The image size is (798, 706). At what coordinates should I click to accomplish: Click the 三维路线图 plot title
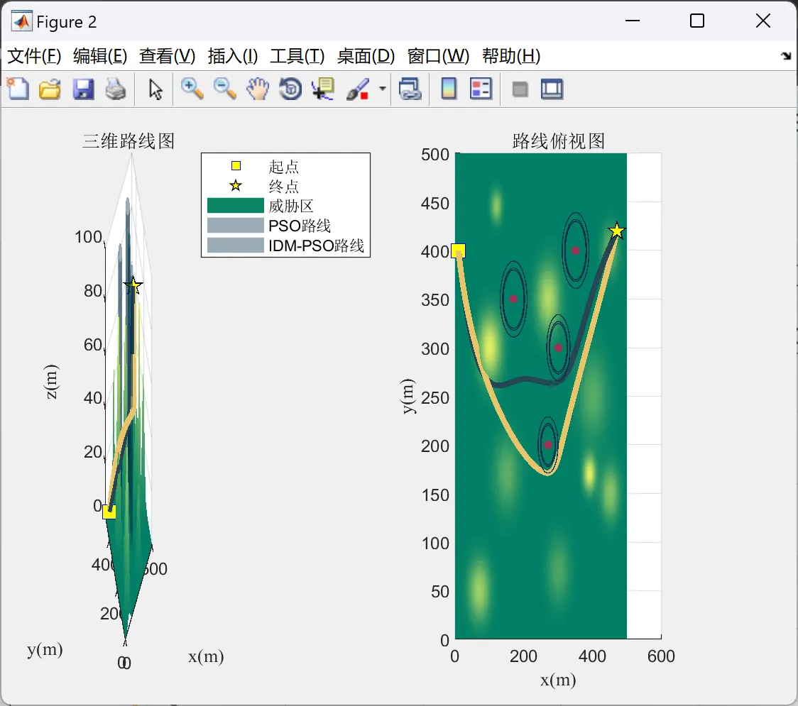pyautogui.click(x=129, y=141)
